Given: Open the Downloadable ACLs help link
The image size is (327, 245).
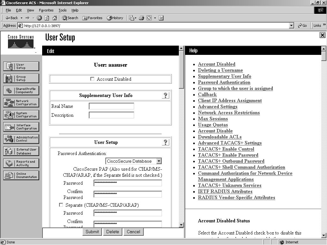Looking at the screenshot, I should pyautogui.click(x=220, y=137).
